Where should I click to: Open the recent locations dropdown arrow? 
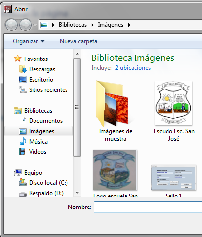[x=35, y=25]
